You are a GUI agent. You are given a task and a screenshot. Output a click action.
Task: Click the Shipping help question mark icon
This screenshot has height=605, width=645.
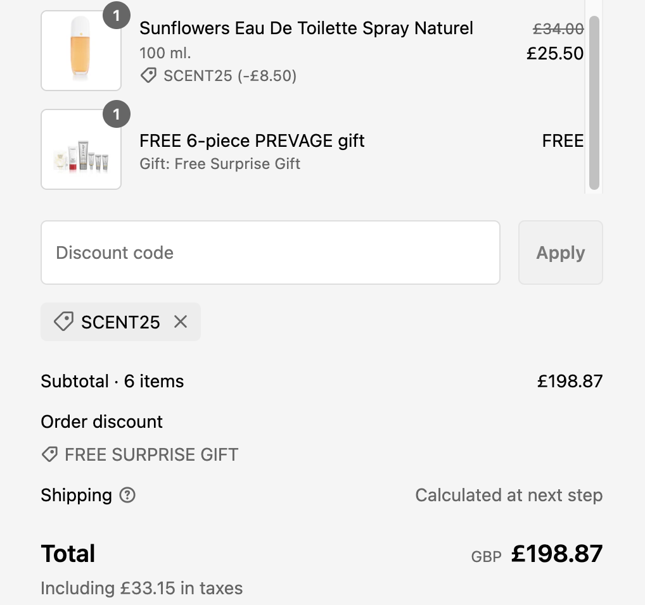pyautogui.click(x=127, y=495)
